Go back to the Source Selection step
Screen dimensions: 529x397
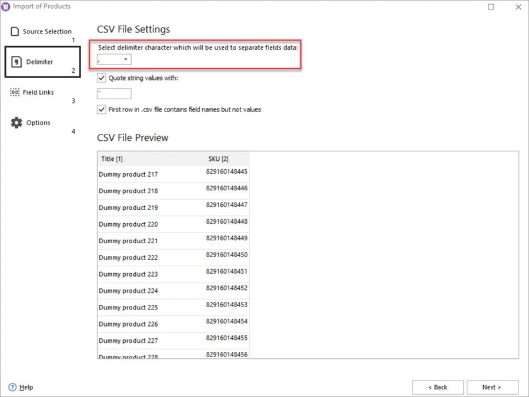click(45, 30)
